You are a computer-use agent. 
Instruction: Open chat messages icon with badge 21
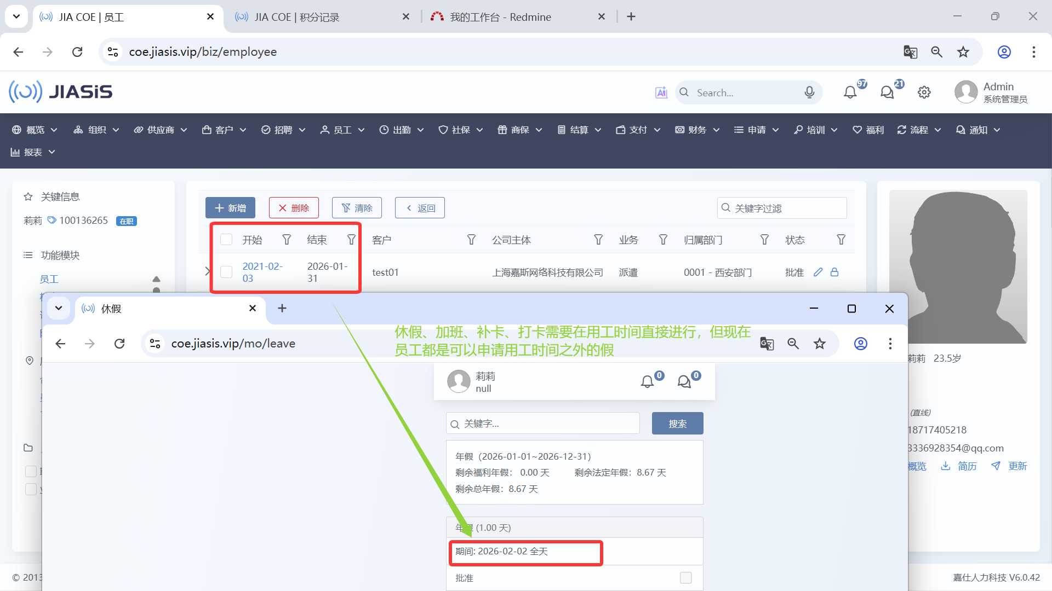(x=887, y=92)
